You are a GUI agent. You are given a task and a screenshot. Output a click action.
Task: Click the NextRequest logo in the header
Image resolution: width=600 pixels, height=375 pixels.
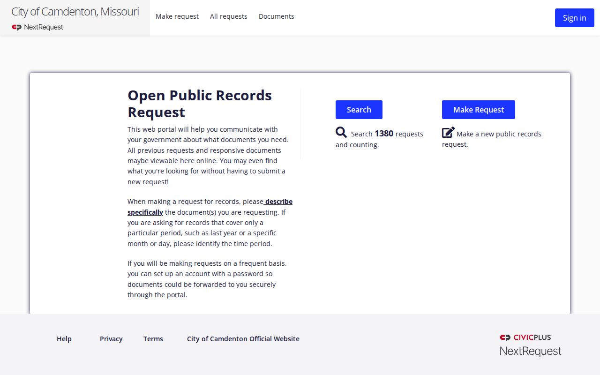[x=37, y=27]
